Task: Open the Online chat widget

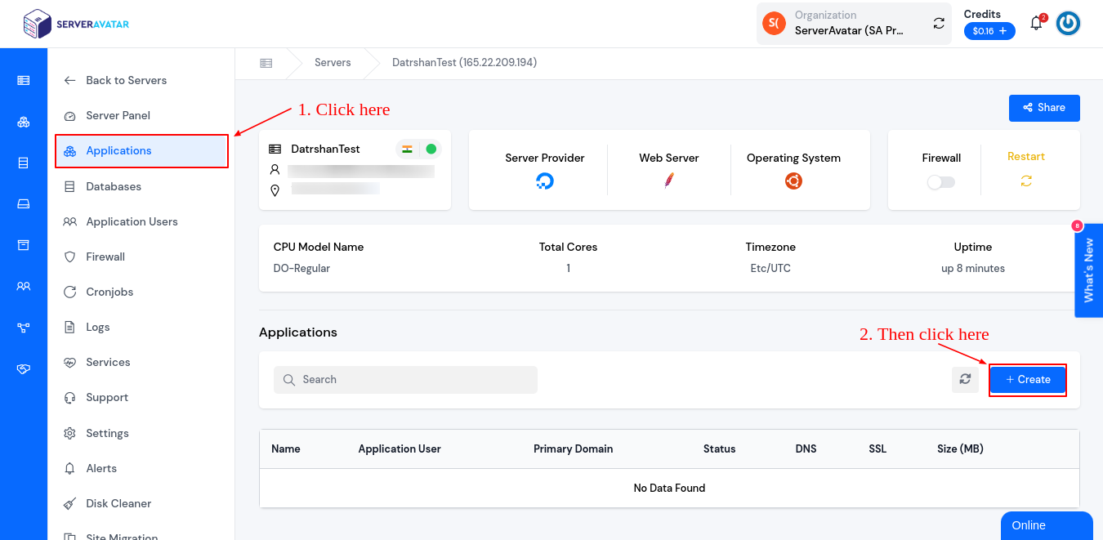Action: [1047, 526]
